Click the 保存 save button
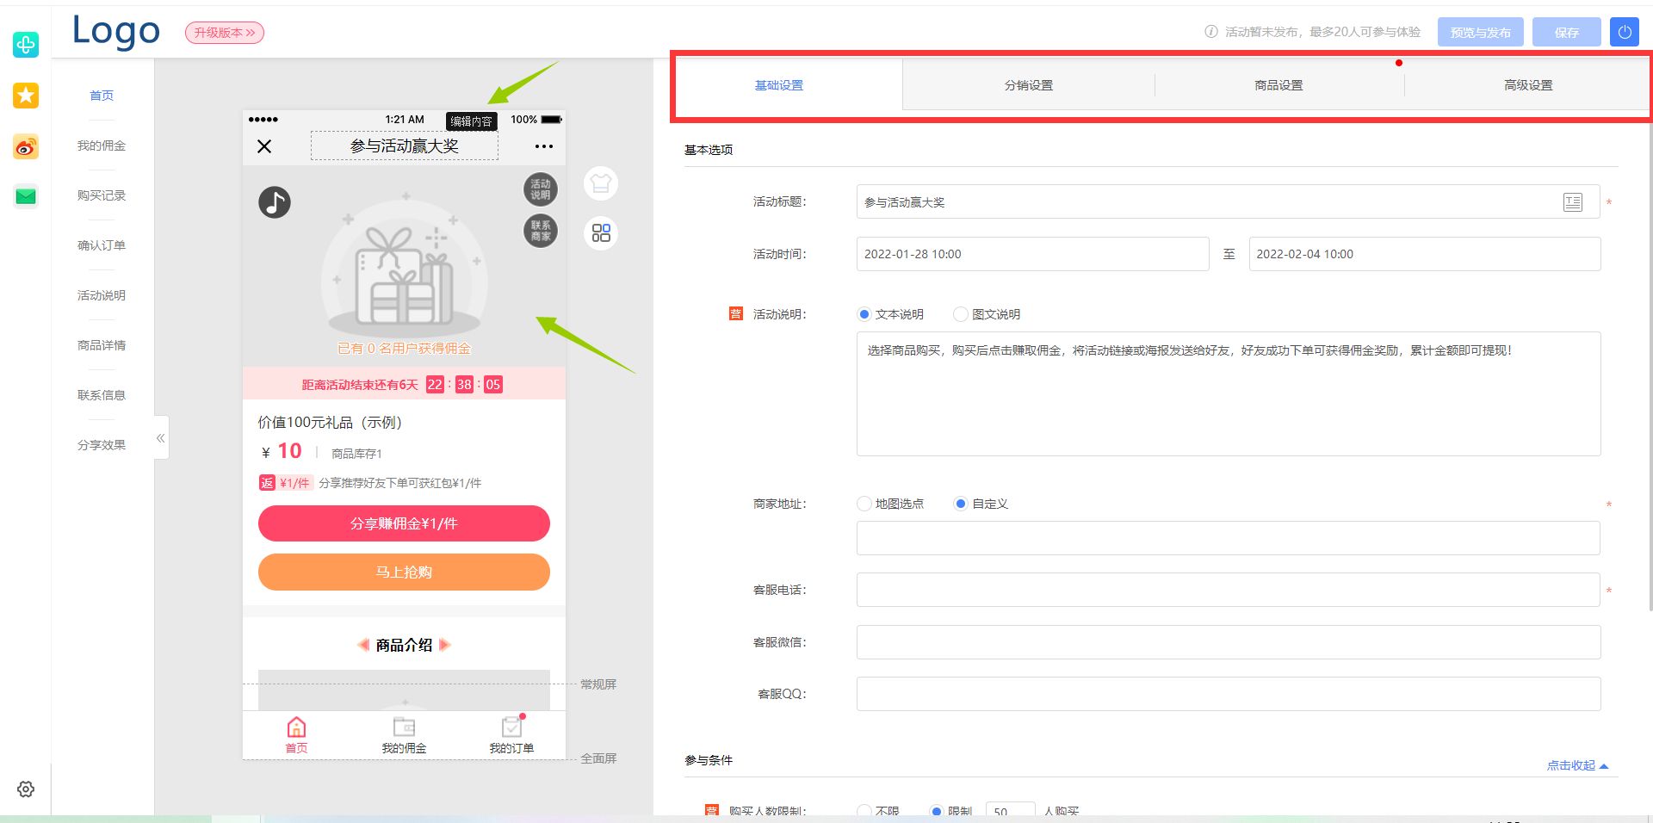 pyautogui.click(x=1567, y=32)
